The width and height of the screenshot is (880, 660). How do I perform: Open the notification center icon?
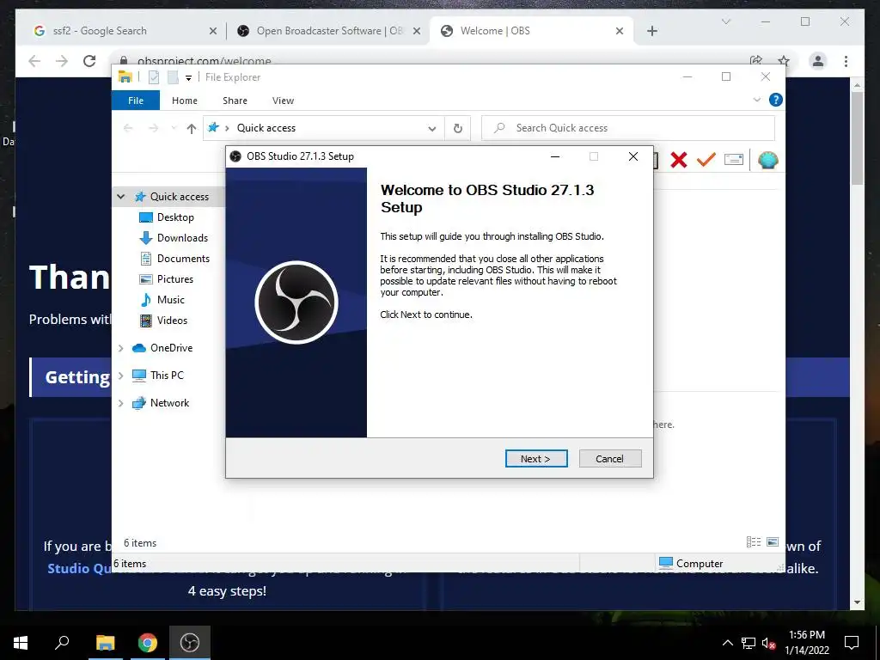tap(852, 643)
